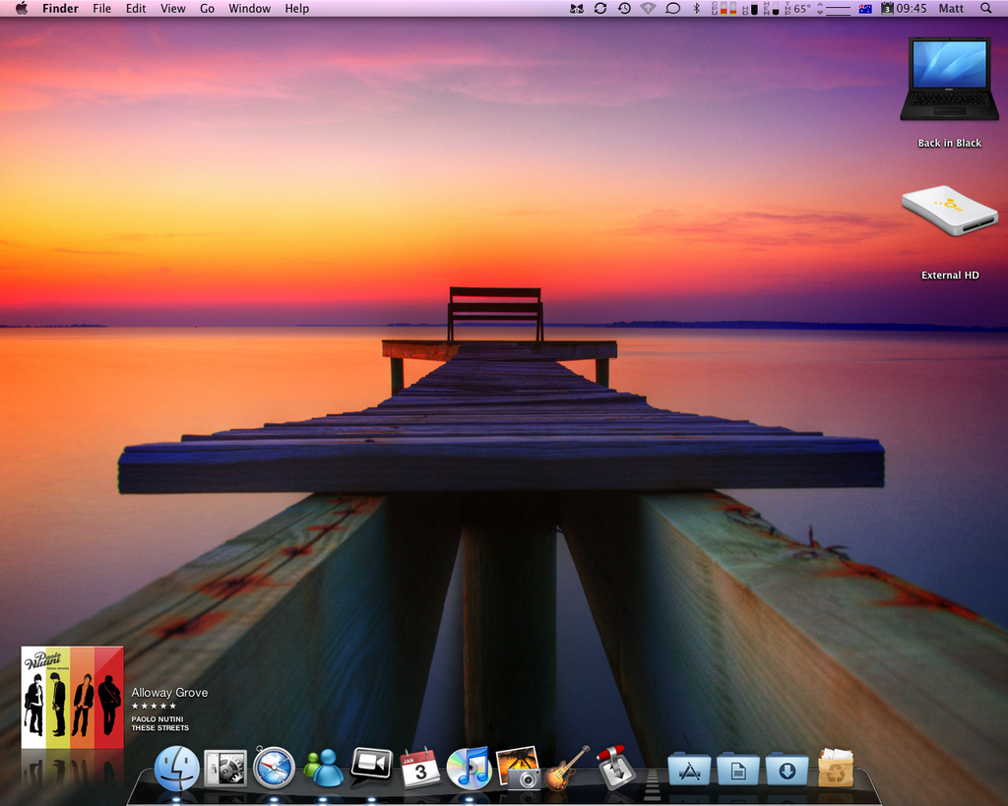
Task: Click the Paolo Nutini album artwork
Action: [73, 697]
